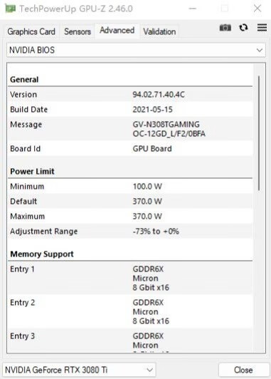
Task: Minimize the GPU-Z window
Action: pyautogui.click(x=193, y=9)
